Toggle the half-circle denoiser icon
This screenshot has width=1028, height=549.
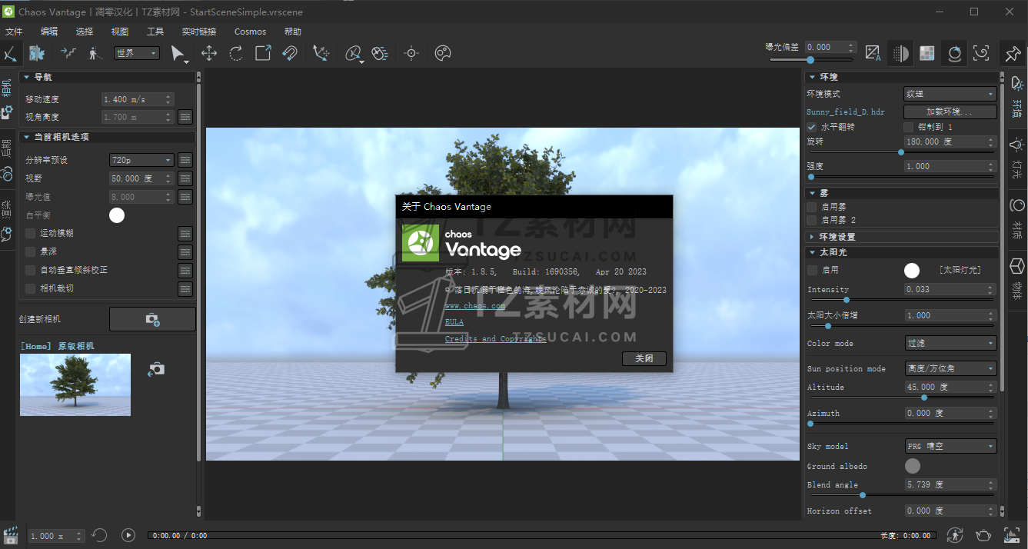point(900,53)
